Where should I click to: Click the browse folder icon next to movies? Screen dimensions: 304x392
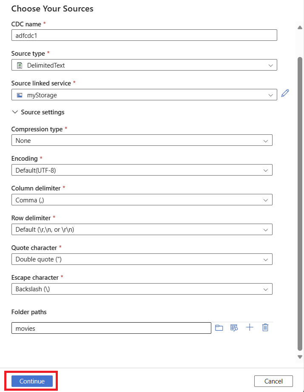219,328
